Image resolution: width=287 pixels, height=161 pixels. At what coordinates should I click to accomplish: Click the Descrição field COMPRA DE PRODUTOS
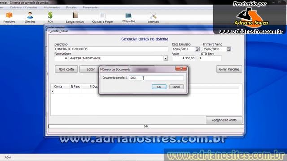[111, 49]
